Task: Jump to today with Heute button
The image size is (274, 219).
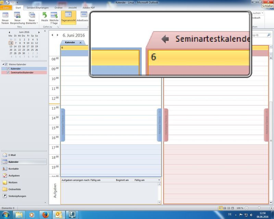Action: coord(45,17)
